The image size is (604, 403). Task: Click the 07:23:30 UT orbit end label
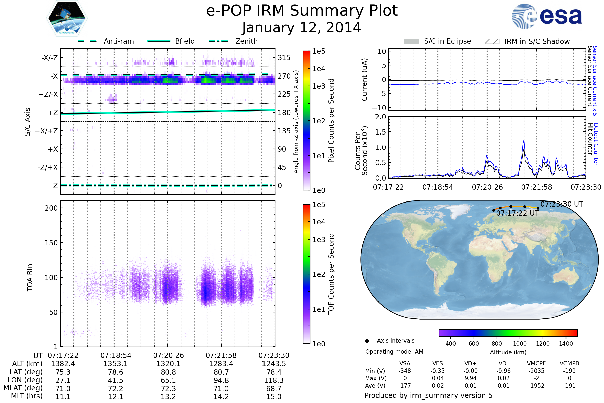click(562, 204)
